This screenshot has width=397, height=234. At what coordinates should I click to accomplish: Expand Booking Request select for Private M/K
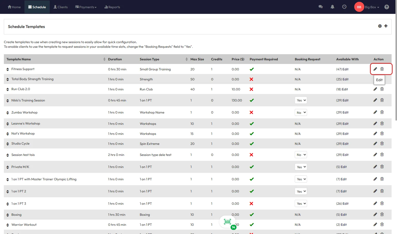coord(301,167)
